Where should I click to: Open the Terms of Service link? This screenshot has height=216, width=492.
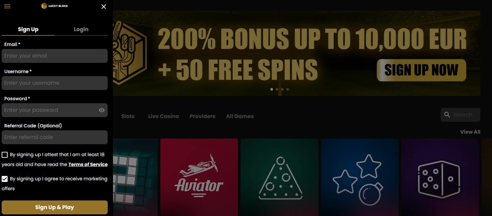click(x=88, y=164)
